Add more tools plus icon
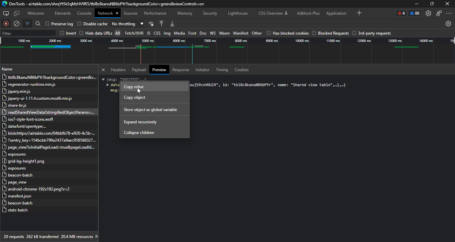Image resolution: width=455 pixels, height=242 pixels. coord(359,13)
